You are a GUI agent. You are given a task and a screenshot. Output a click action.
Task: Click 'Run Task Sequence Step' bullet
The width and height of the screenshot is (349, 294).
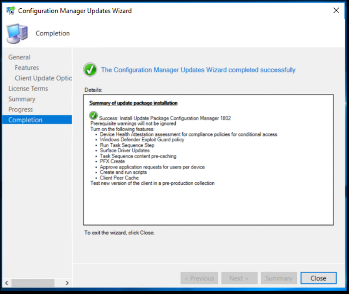127,145
